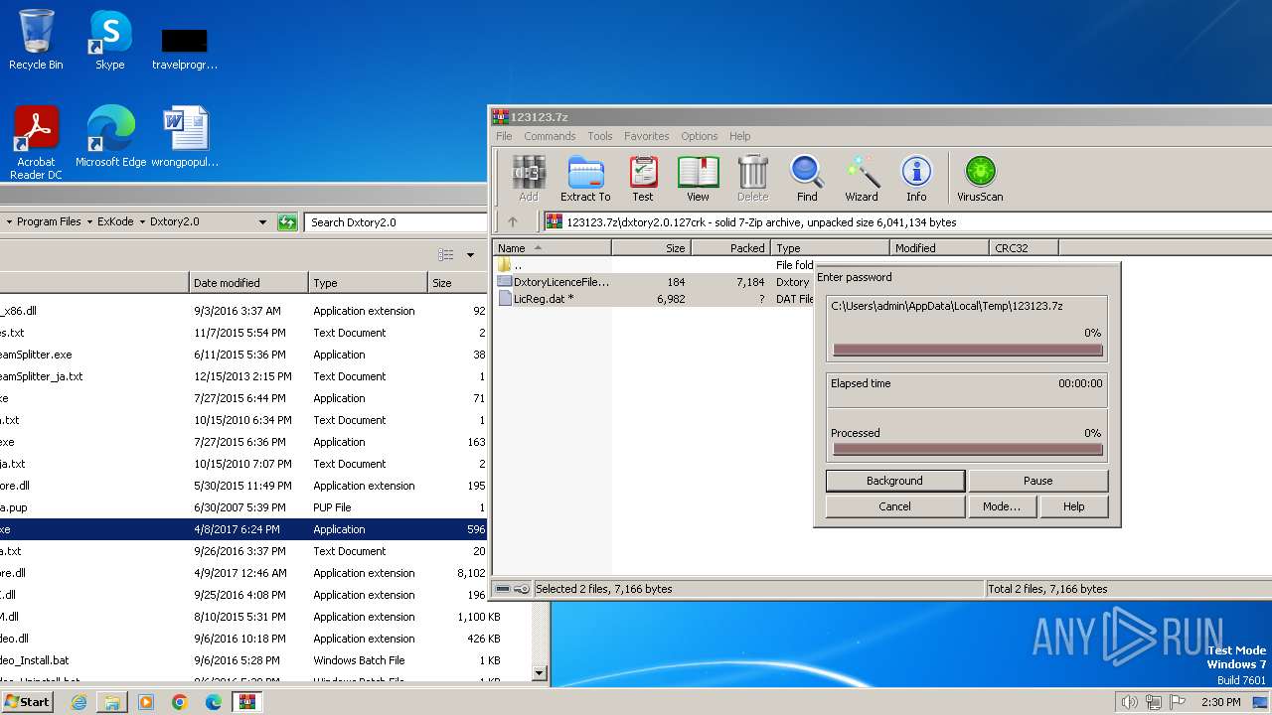Click the Explorer vertical scrollbar down arrow

coord(540,673)
